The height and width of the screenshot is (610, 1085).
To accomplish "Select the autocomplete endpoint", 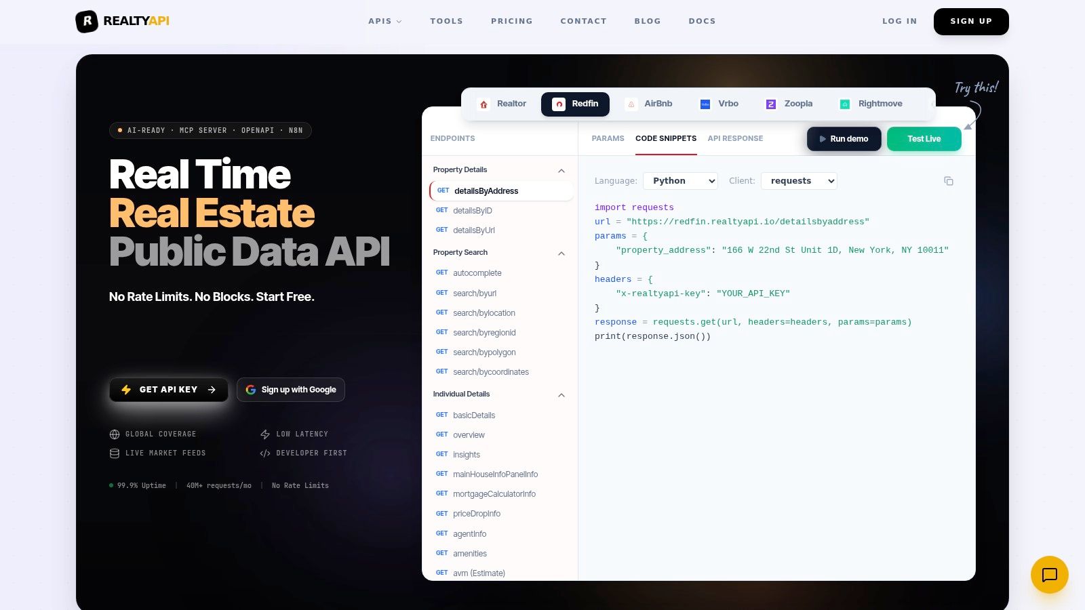I will click(501, 273).
